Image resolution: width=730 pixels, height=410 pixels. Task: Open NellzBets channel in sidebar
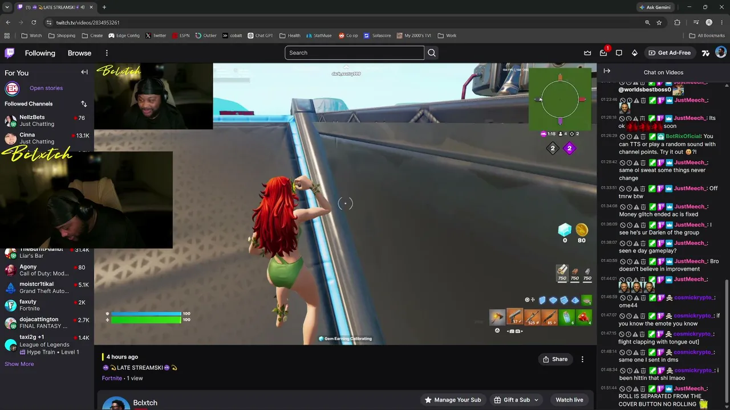47,120
